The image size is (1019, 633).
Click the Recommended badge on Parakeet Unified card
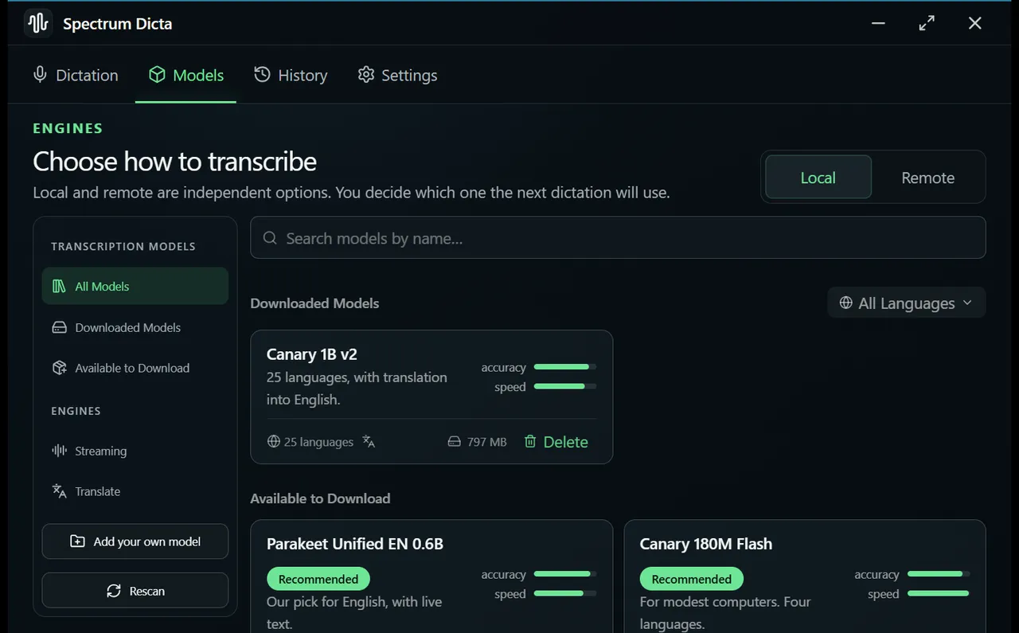coord(318,579)
